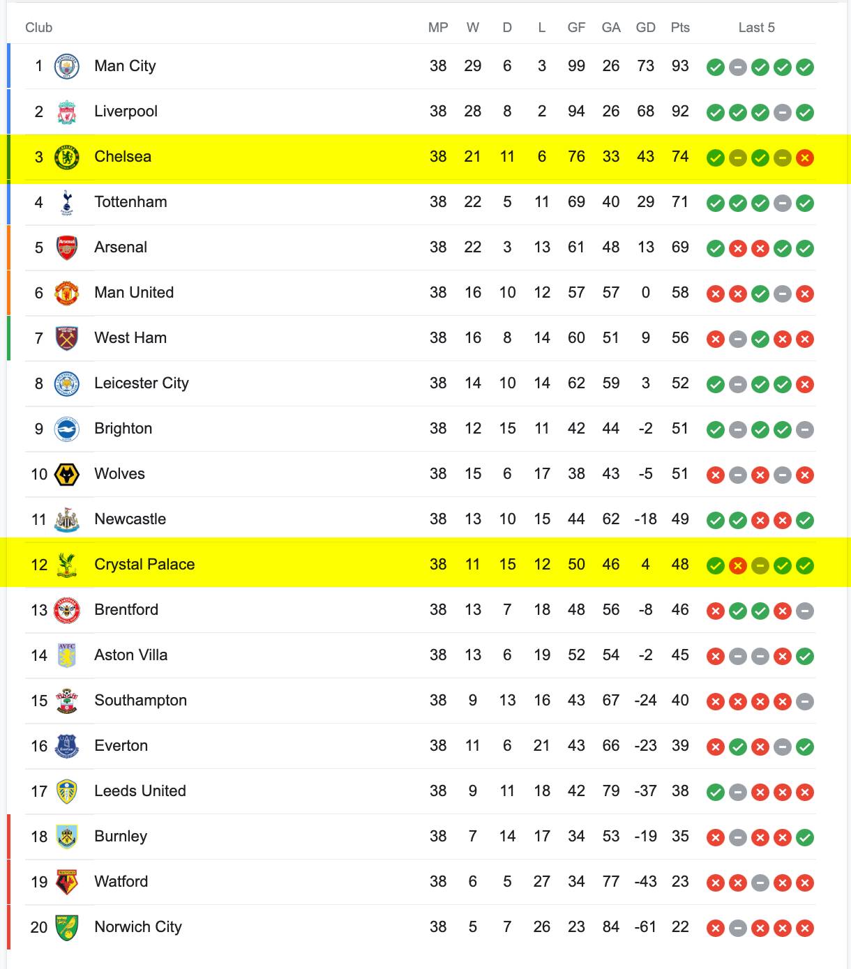Open the Crystal Palace team link
The height and width of the screenshot is (969, 851).
(x=144, y=564)
